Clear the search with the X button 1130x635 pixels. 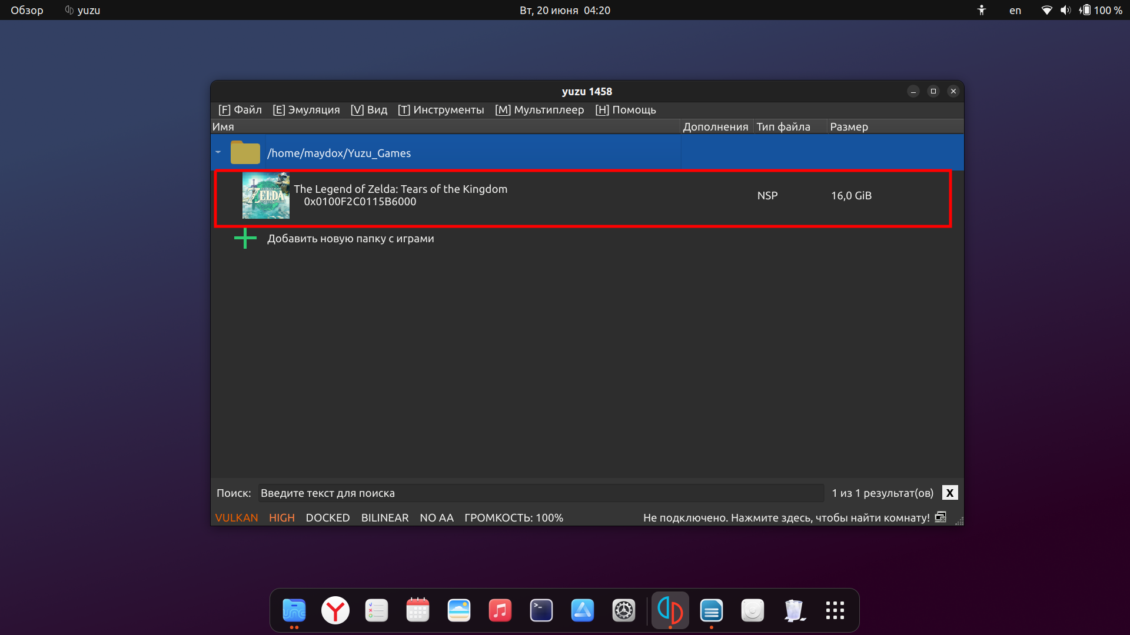pos(950,493)
